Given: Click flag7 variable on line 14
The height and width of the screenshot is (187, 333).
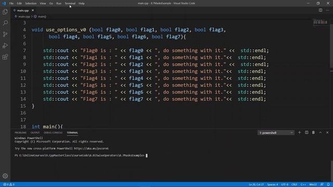Looking at the screenshot, I should [x=136, y=99].
